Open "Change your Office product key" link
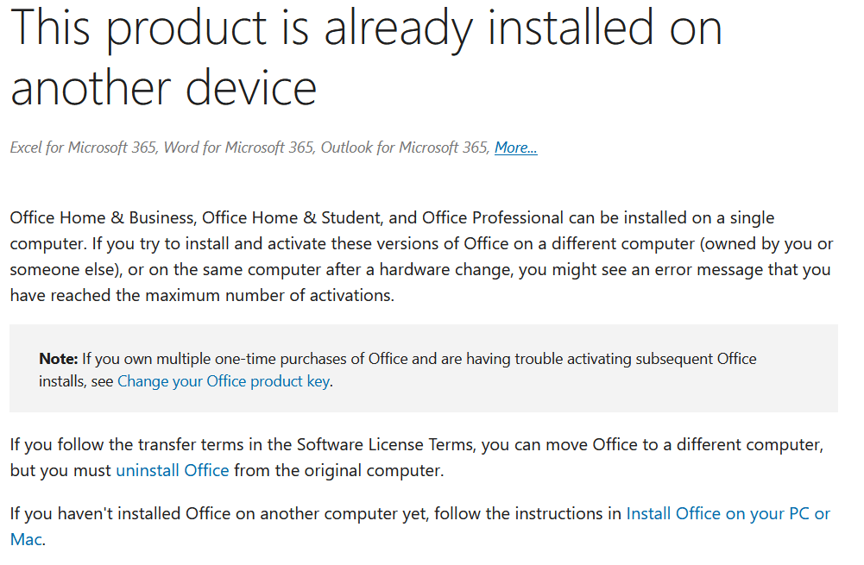Viewport: 864px width, 565px height. click(x=224, y=380)
